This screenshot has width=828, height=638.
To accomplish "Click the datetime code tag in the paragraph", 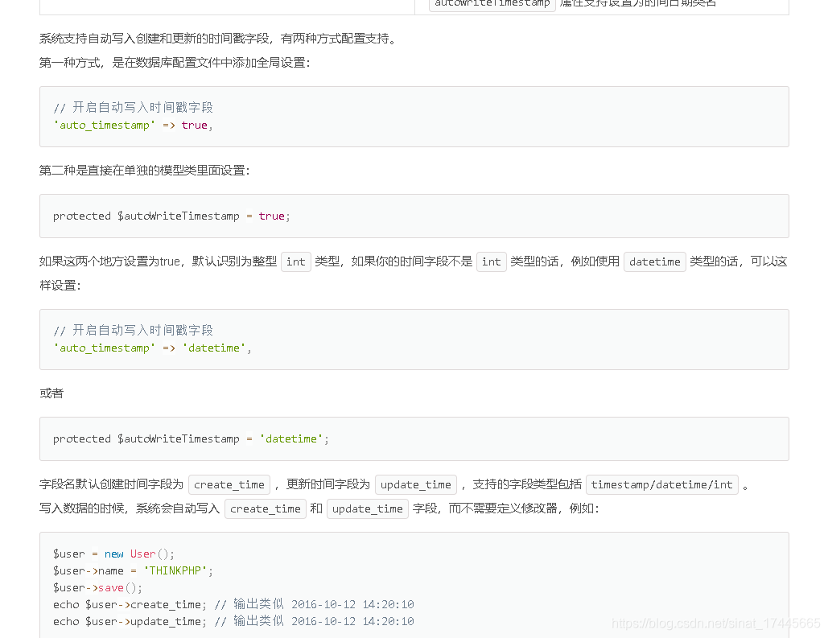I will click(x=653, y=261).
